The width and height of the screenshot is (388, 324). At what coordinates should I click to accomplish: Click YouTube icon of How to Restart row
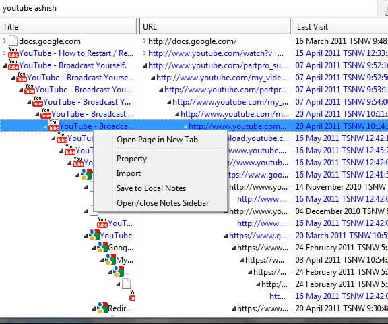click(13, 53)
